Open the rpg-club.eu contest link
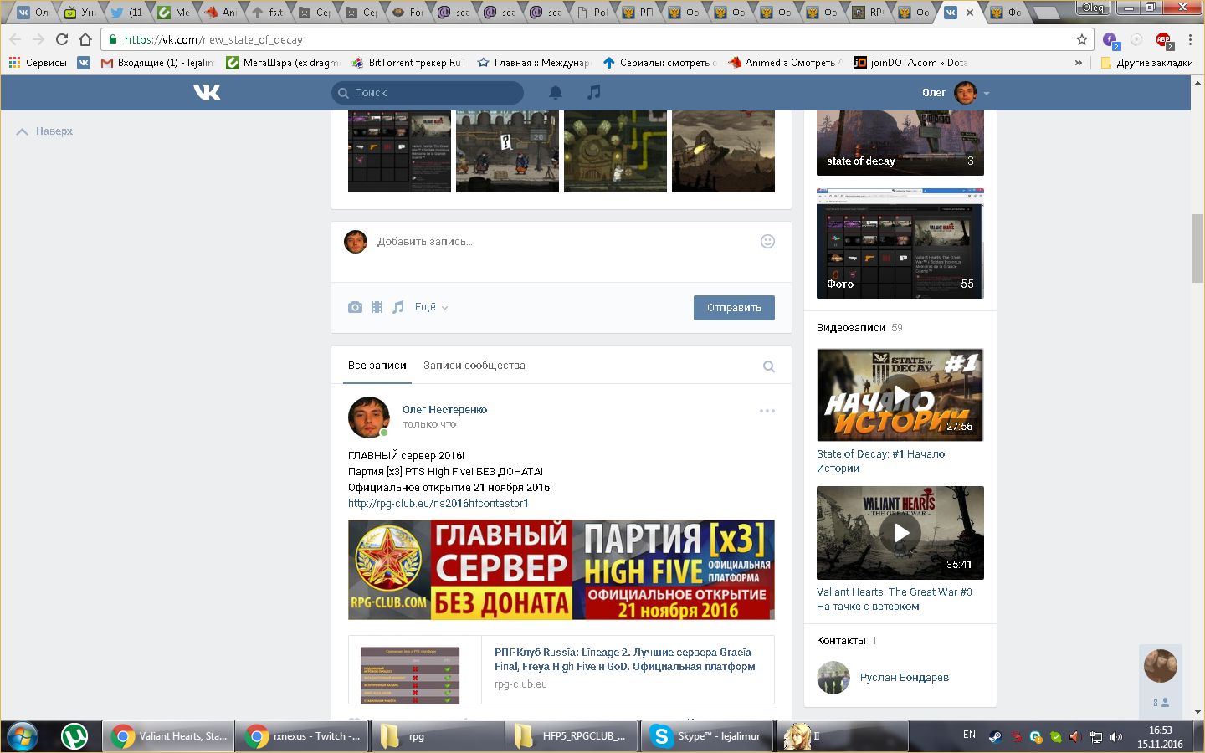Viewport: 1205px width, 753px height. click(x=438, y=504)
